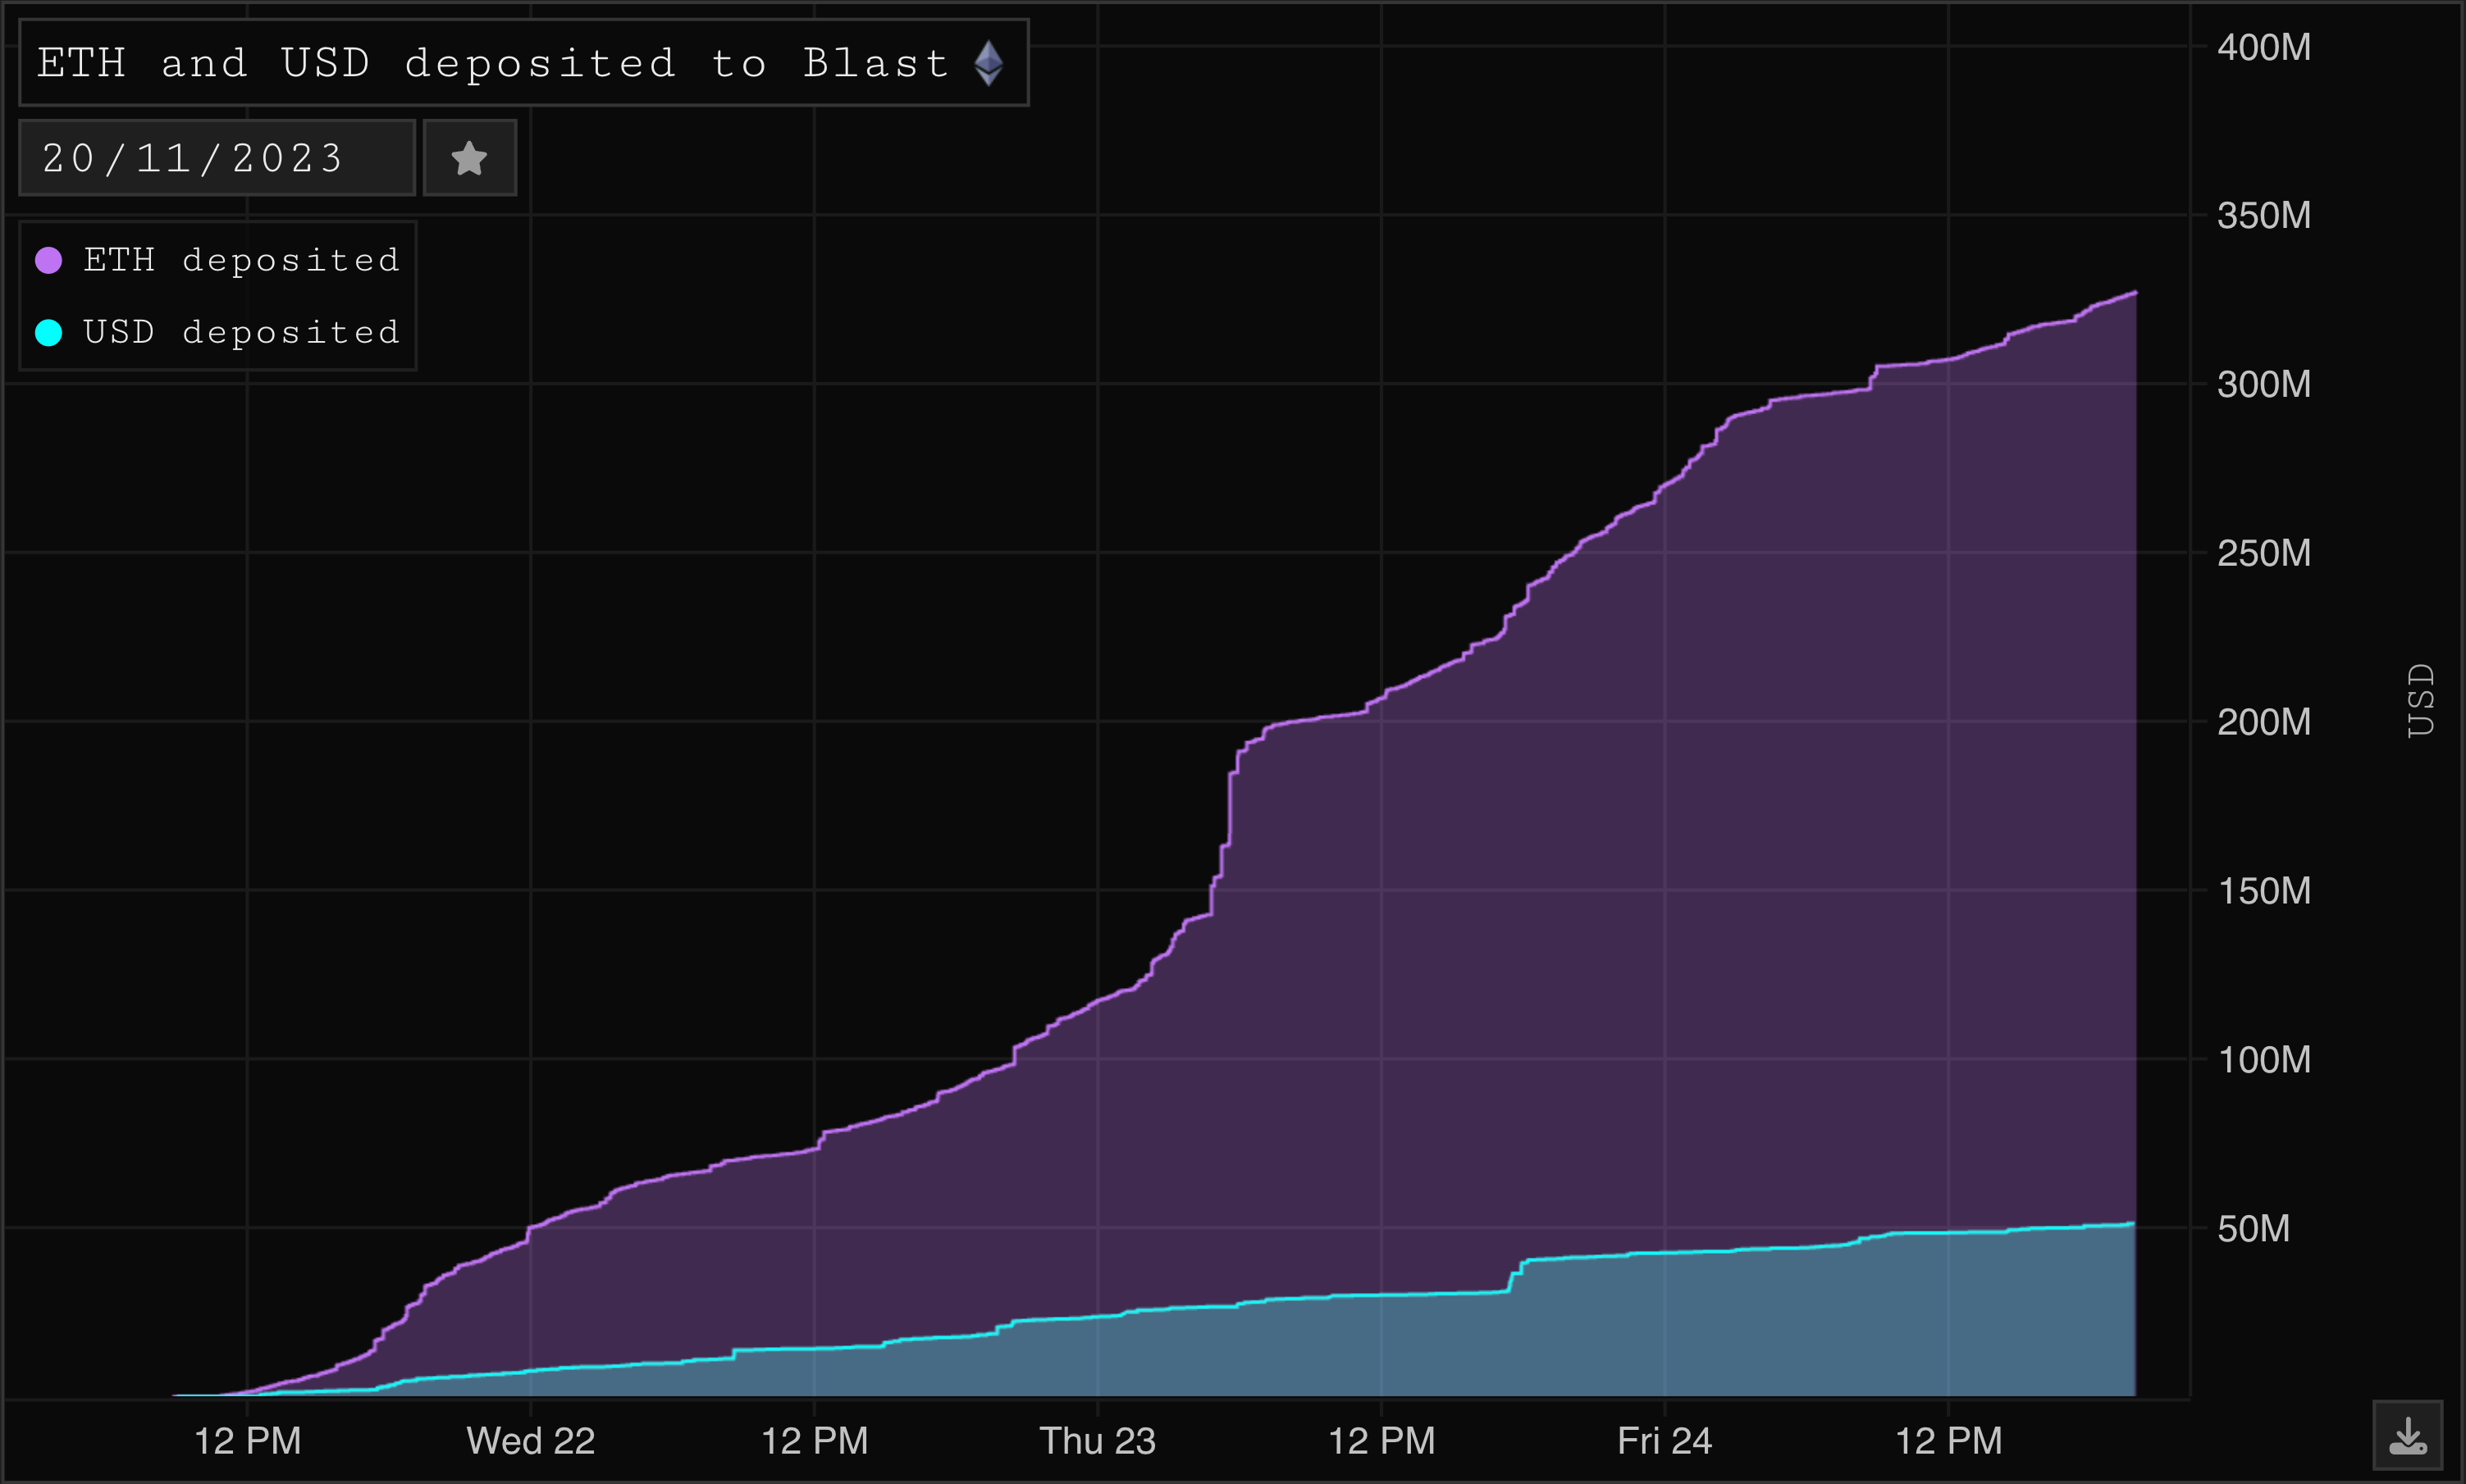Click the 300M y-axis tick label

coord(2263,384)
